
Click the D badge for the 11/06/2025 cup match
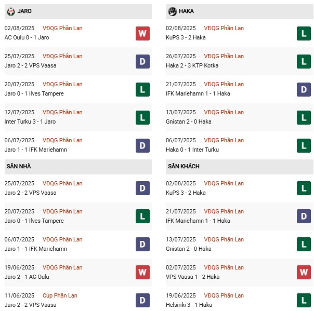(142, 301)
